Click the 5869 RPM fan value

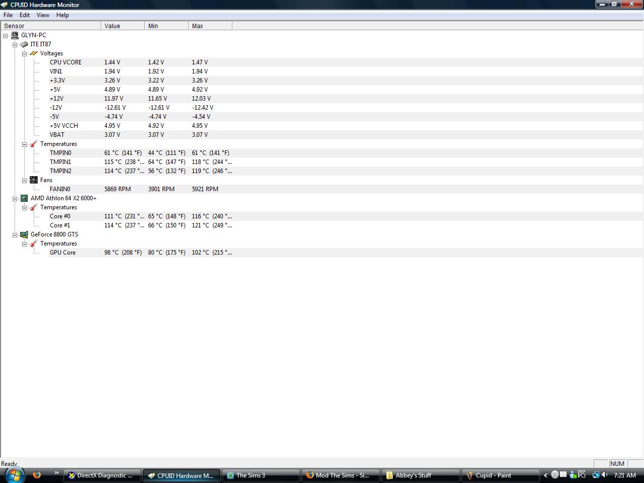tap(117, 189)
